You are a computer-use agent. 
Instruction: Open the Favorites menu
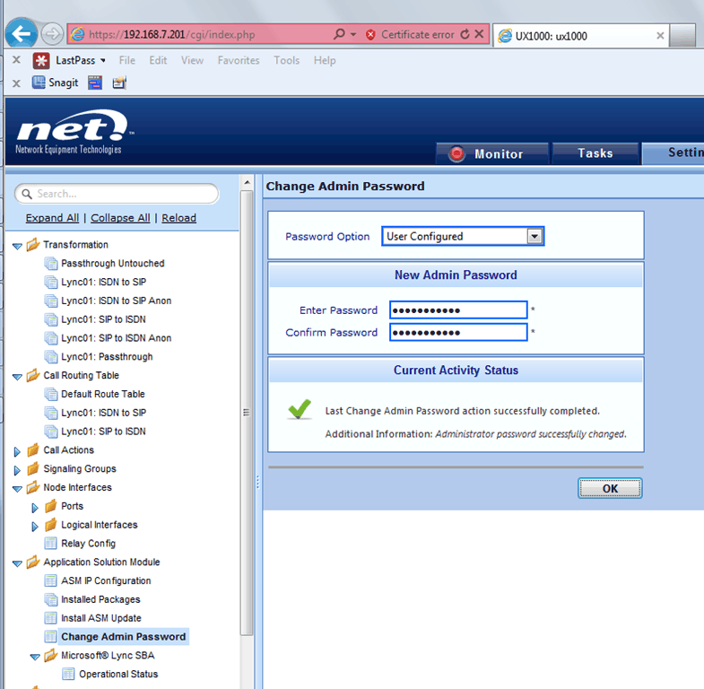tap(239, 61)
